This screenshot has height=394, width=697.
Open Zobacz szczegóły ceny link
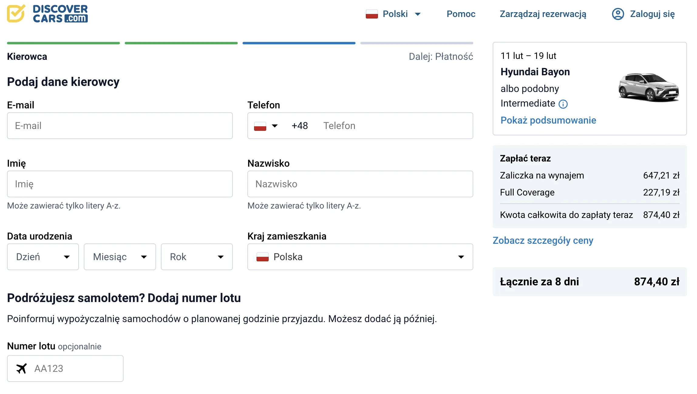click(x=542, y=240)
